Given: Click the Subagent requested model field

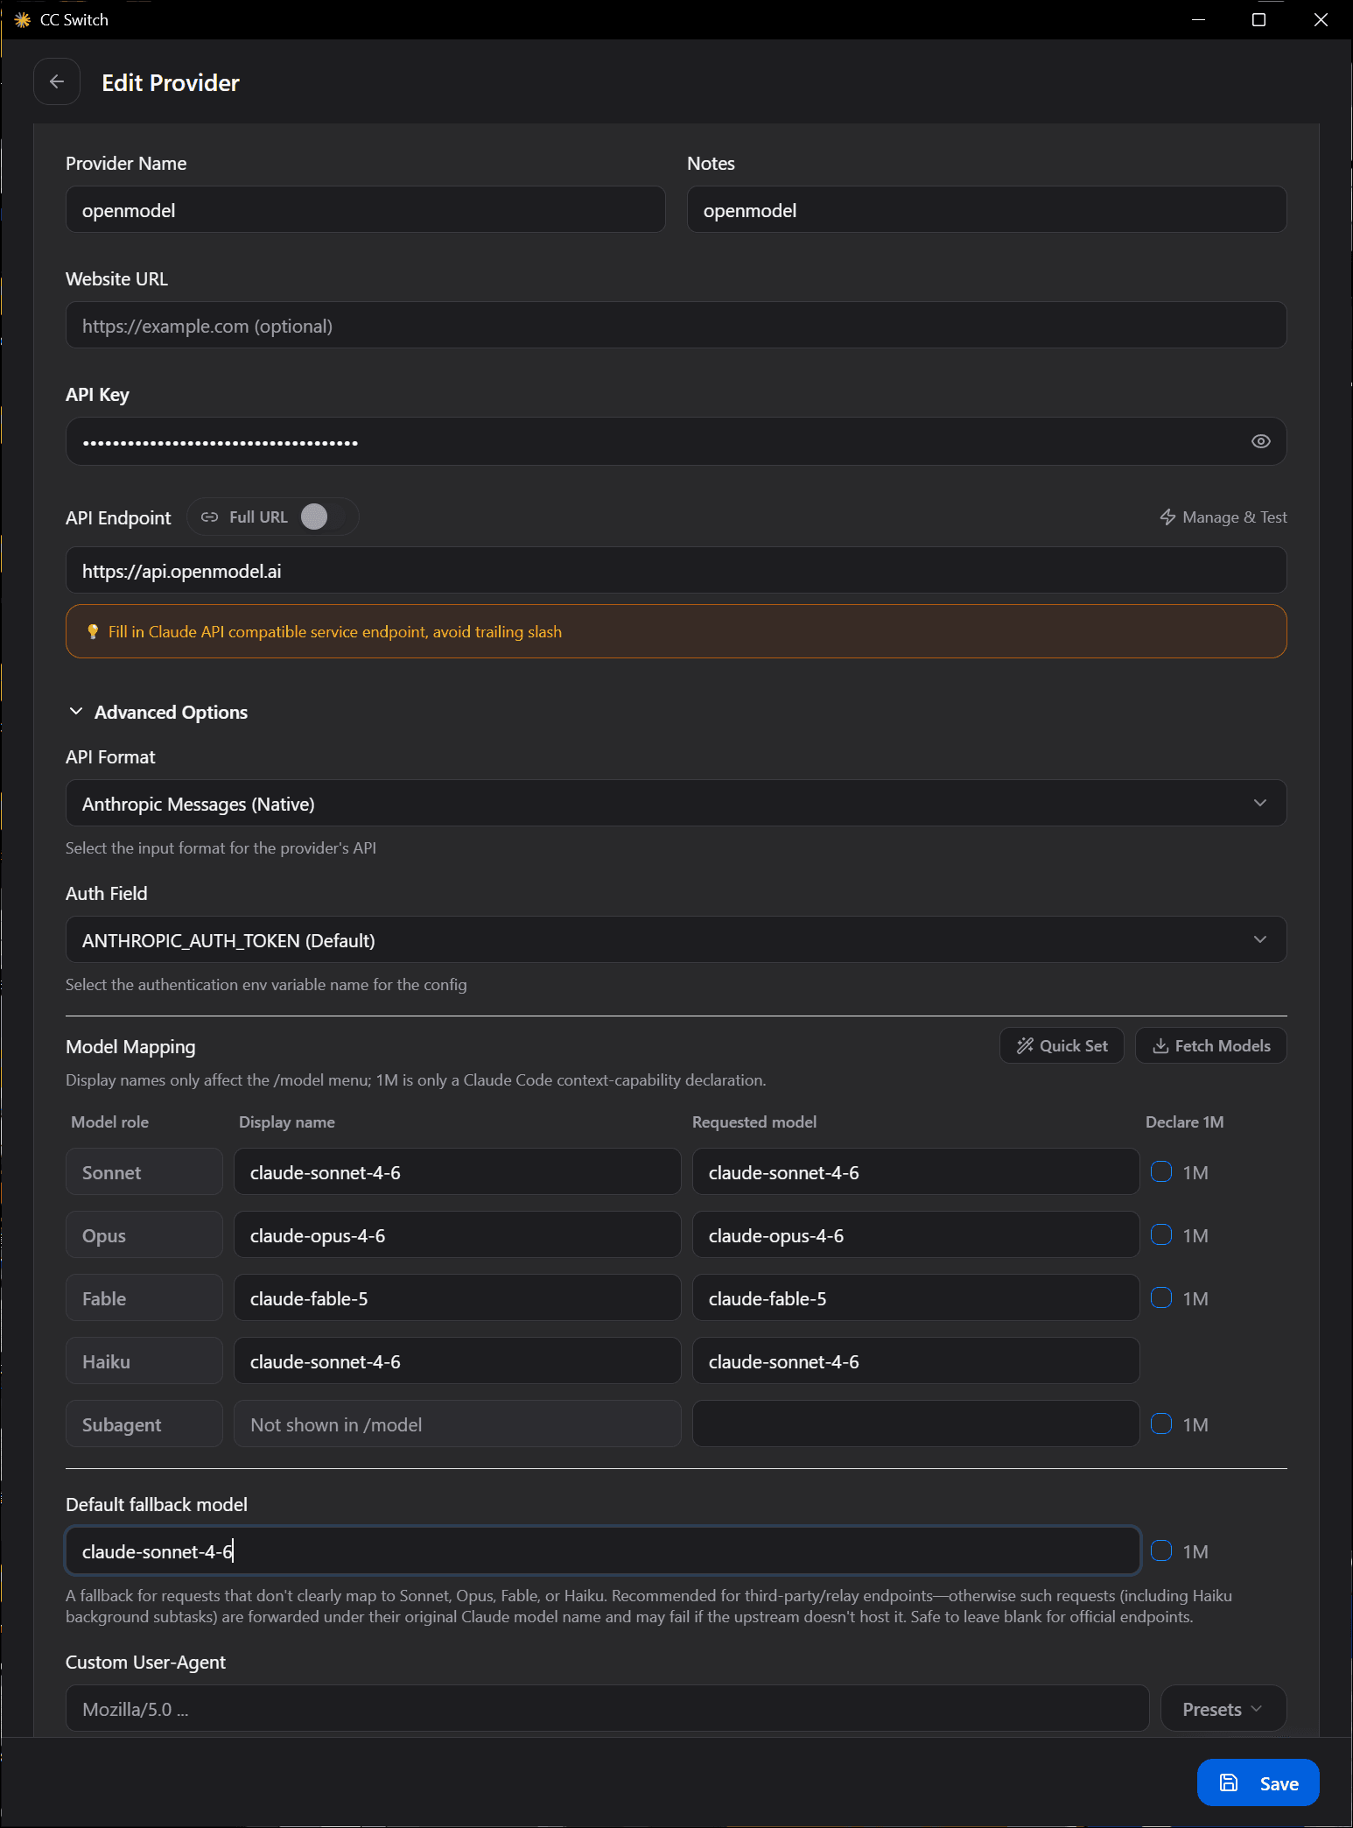Looking at the screenshot, I should pos(916,1424).
